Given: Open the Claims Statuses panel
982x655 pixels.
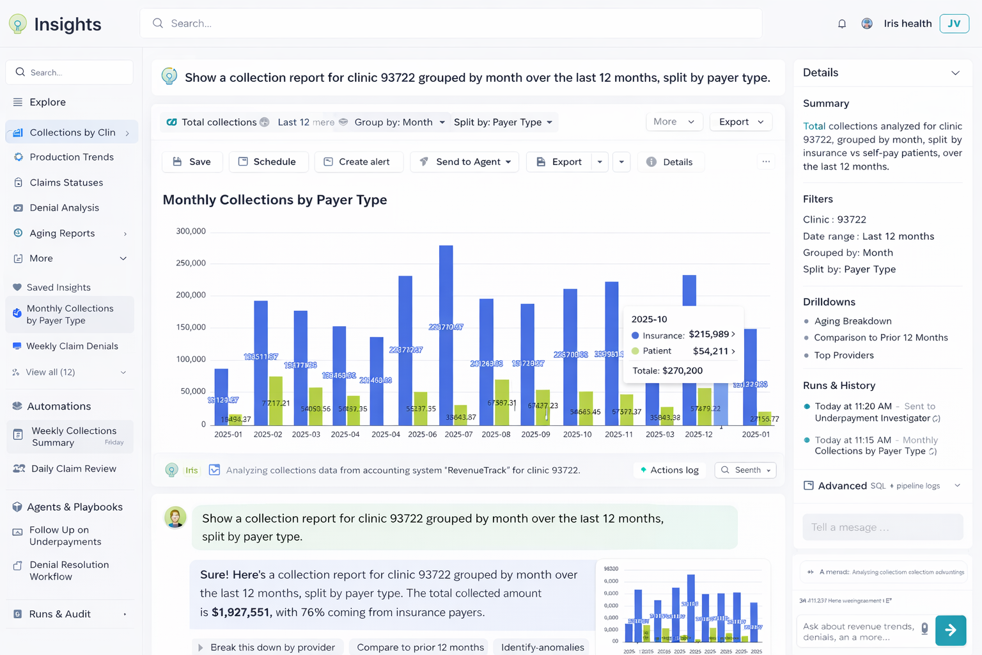Looking at the screenshot, I should click(66, 182).
